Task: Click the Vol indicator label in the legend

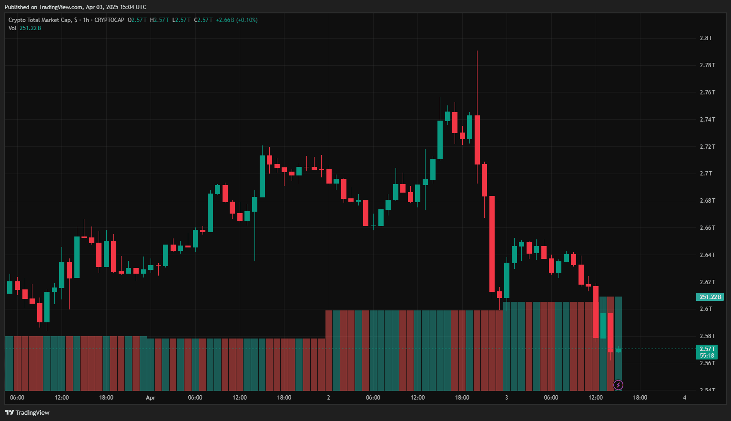Action: tap(12, 28)
